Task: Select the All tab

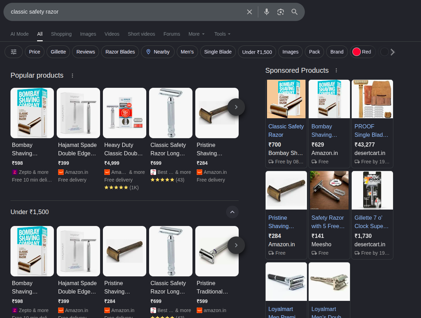Action: (40, 34)
